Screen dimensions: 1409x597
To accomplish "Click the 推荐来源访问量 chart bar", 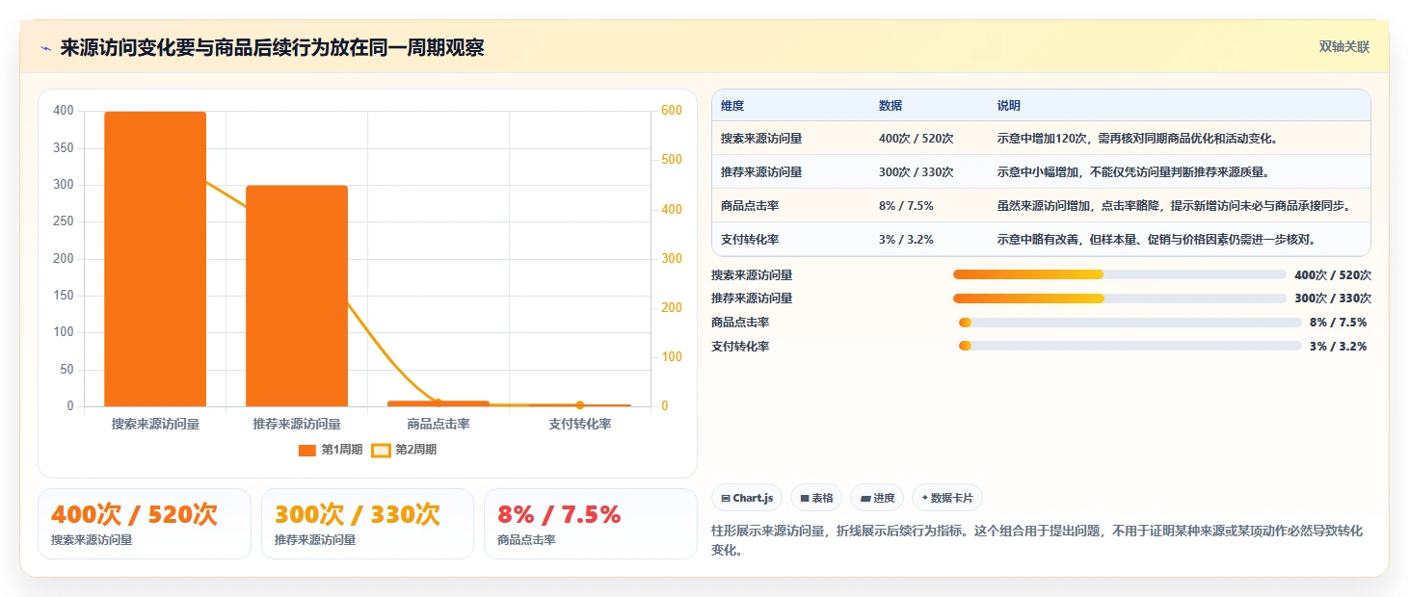I will point(297,296).
